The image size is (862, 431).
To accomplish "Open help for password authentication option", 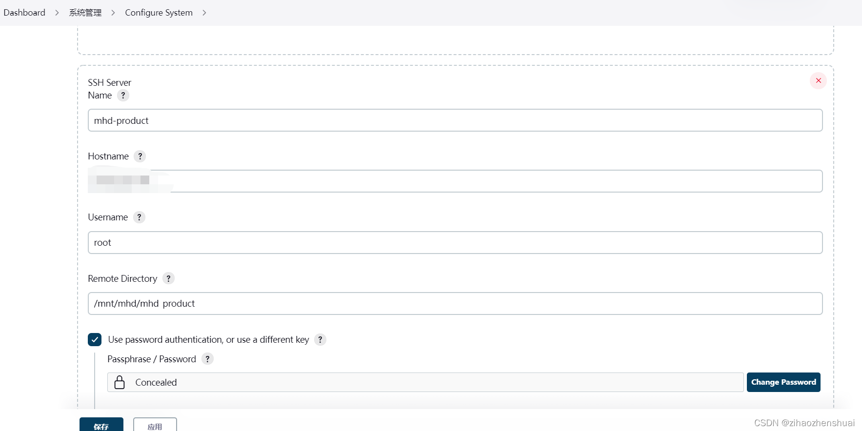I will click(x=320, y=340).
